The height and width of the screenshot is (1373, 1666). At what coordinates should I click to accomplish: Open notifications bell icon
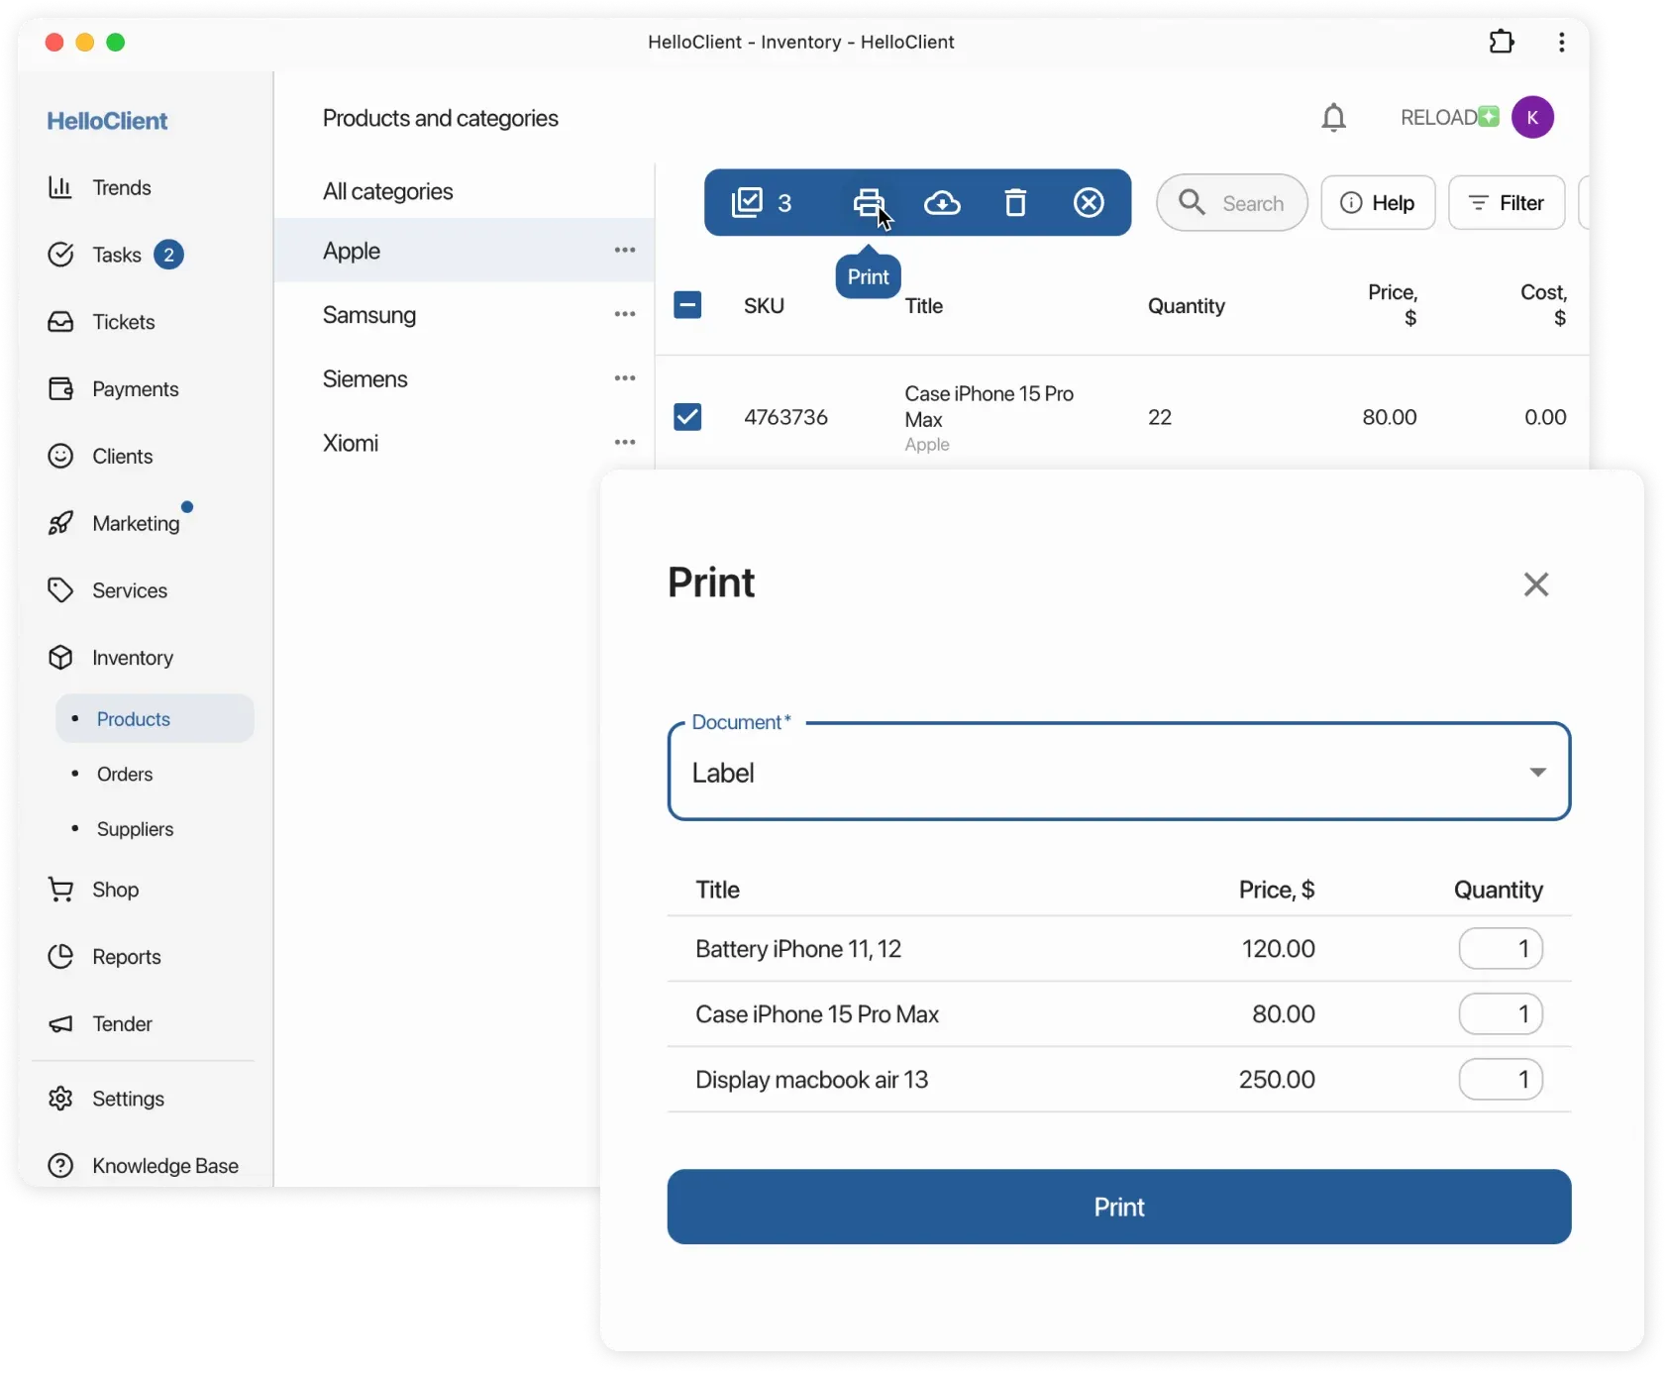(x=1333, y=118)
